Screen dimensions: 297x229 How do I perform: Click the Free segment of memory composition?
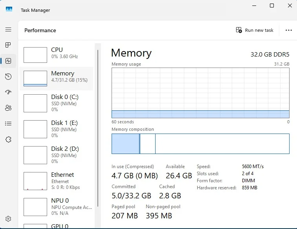pos(222,144)
